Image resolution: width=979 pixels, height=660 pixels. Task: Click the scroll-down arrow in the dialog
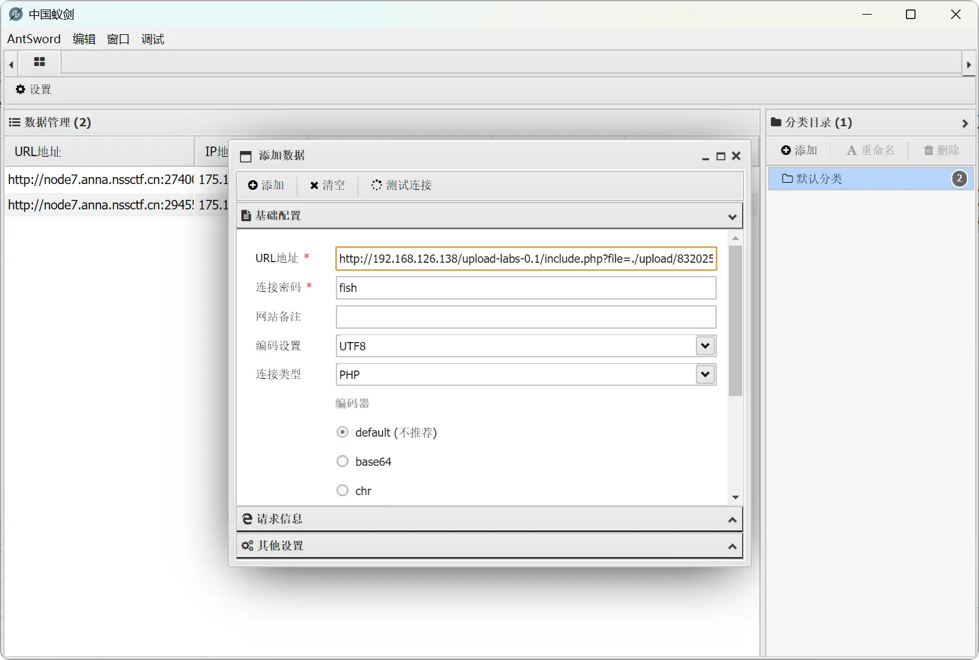tap(736, 498)
